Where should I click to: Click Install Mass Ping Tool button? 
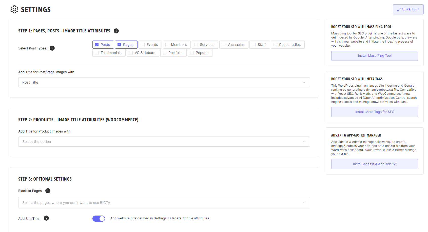pyautogui.click(x=375, y=56)
